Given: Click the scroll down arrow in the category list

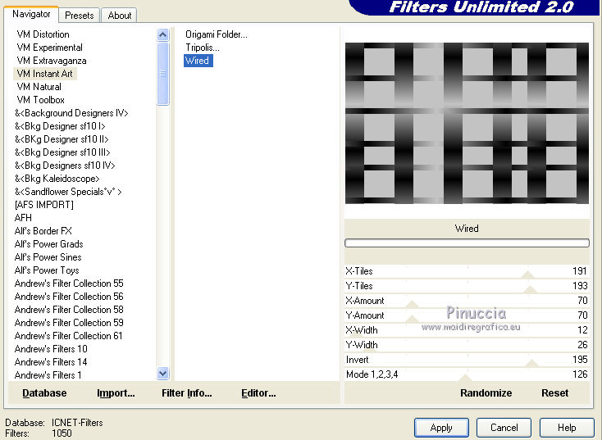Looking at the screenshot, I should 162,374.
